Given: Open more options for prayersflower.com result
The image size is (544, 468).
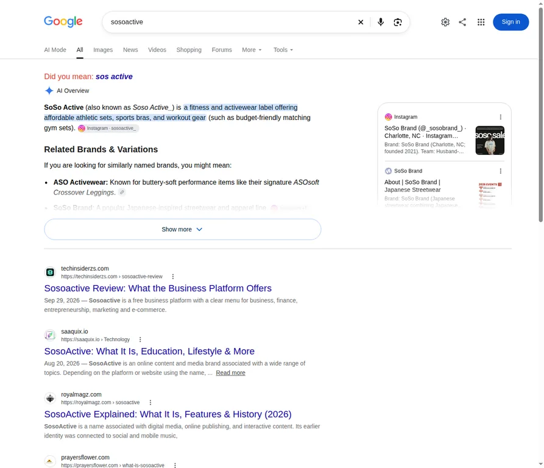Looking at the screenshot, I should [x=175, y=465].
